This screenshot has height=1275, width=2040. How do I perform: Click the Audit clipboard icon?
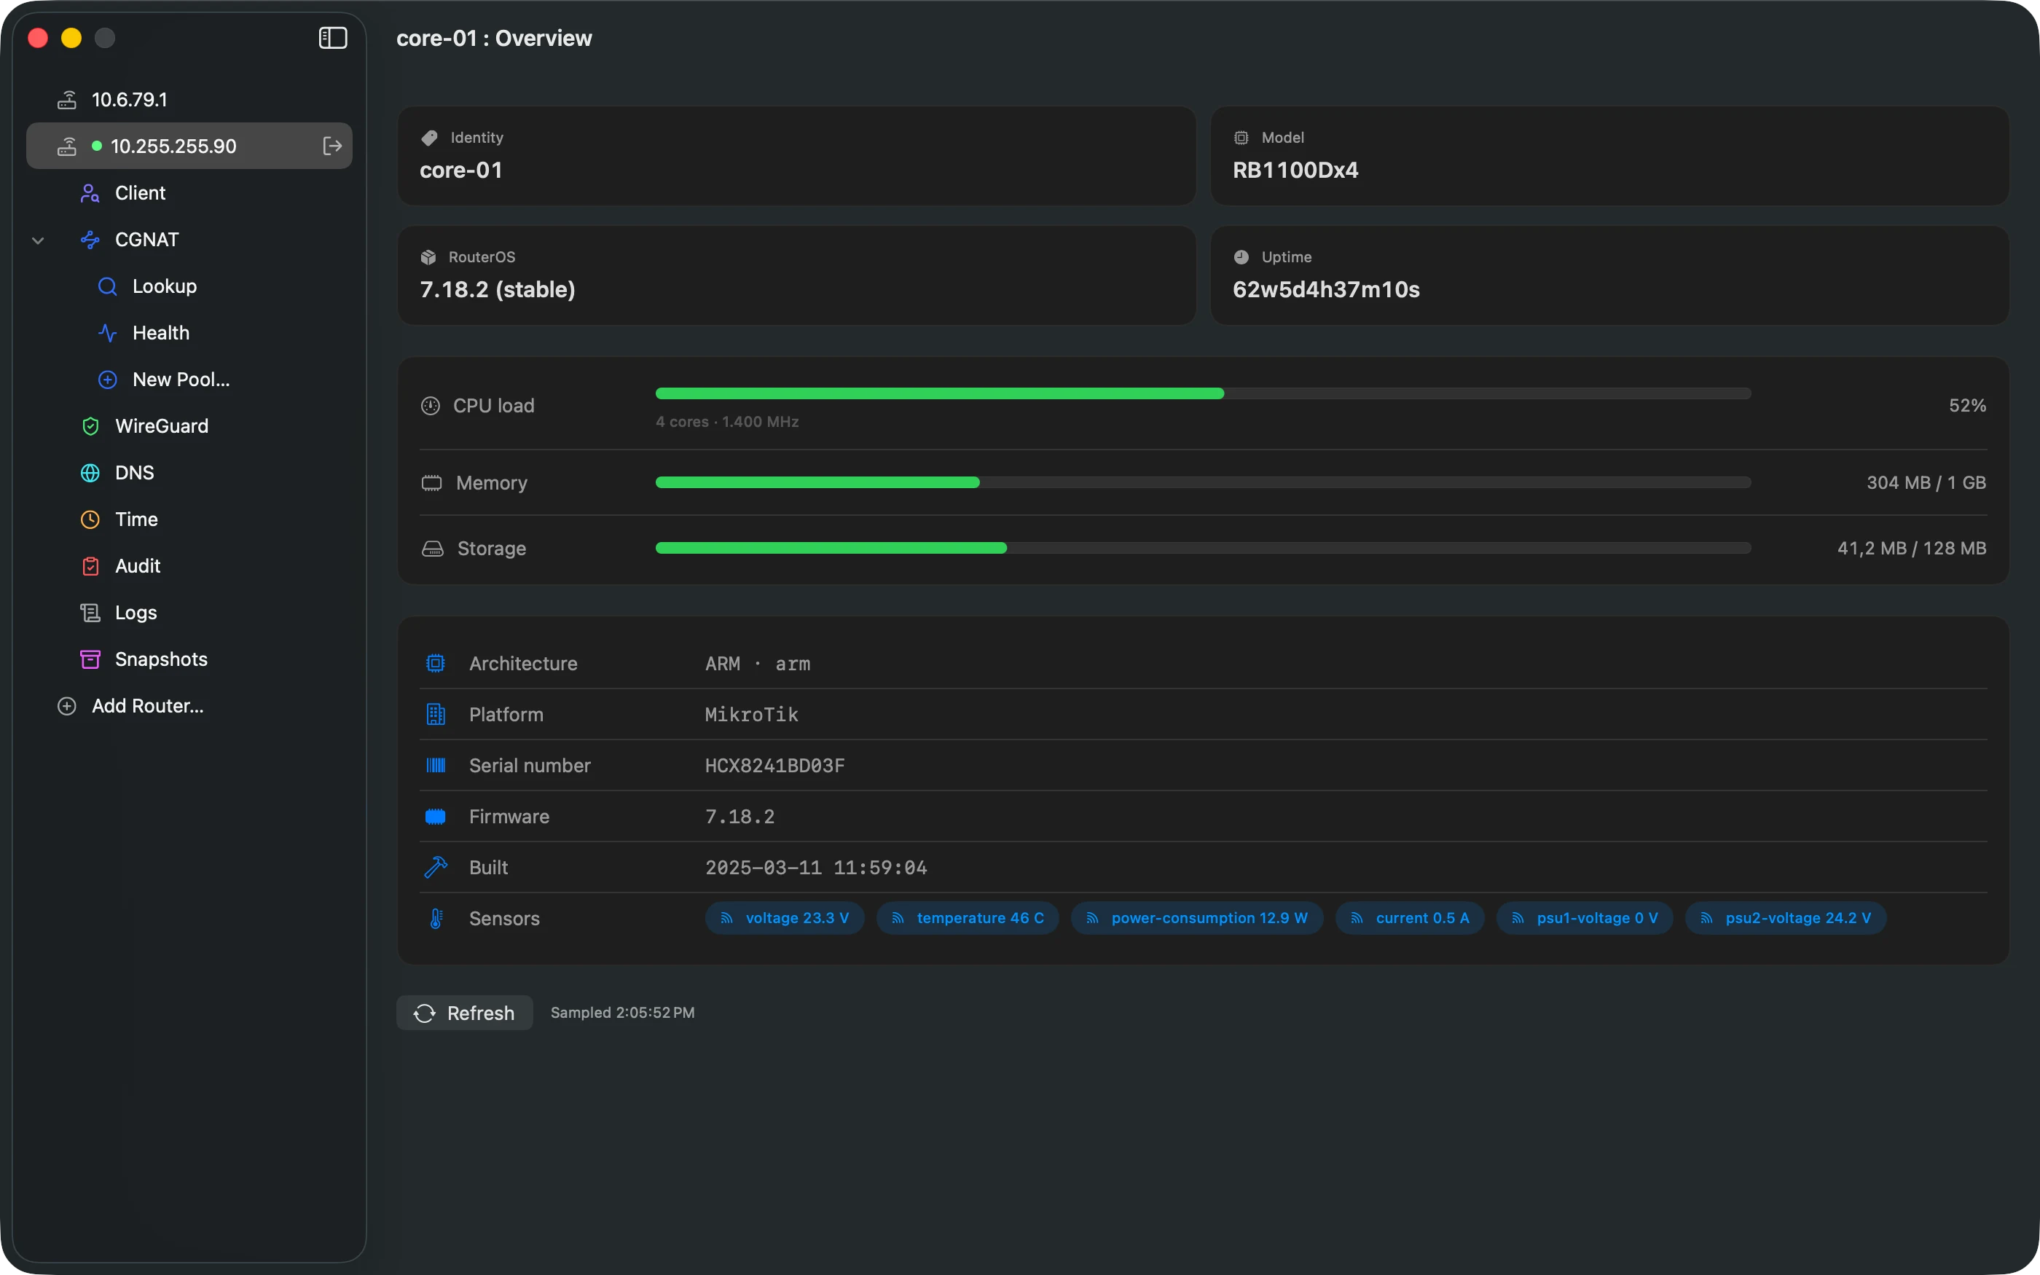[90, 567]
